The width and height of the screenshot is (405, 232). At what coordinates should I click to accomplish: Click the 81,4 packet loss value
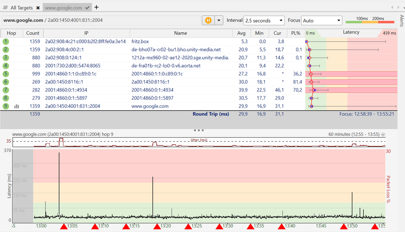[x=297, y=82]
